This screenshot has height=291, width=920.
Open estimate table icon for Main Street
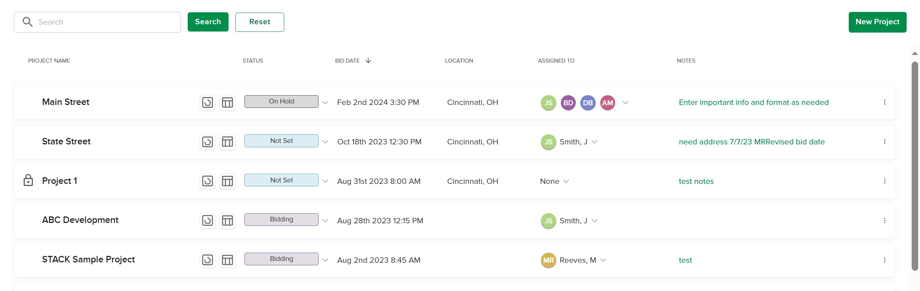coord(227,102)
